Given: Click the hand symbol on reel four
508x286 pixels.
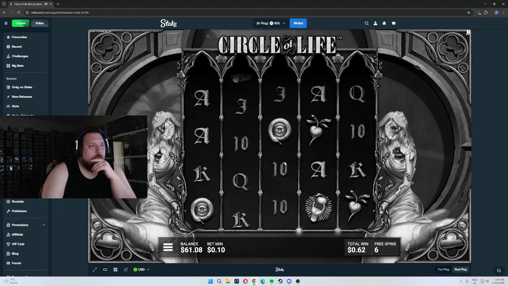Looking at the screenshot, I should click(319, 207).
